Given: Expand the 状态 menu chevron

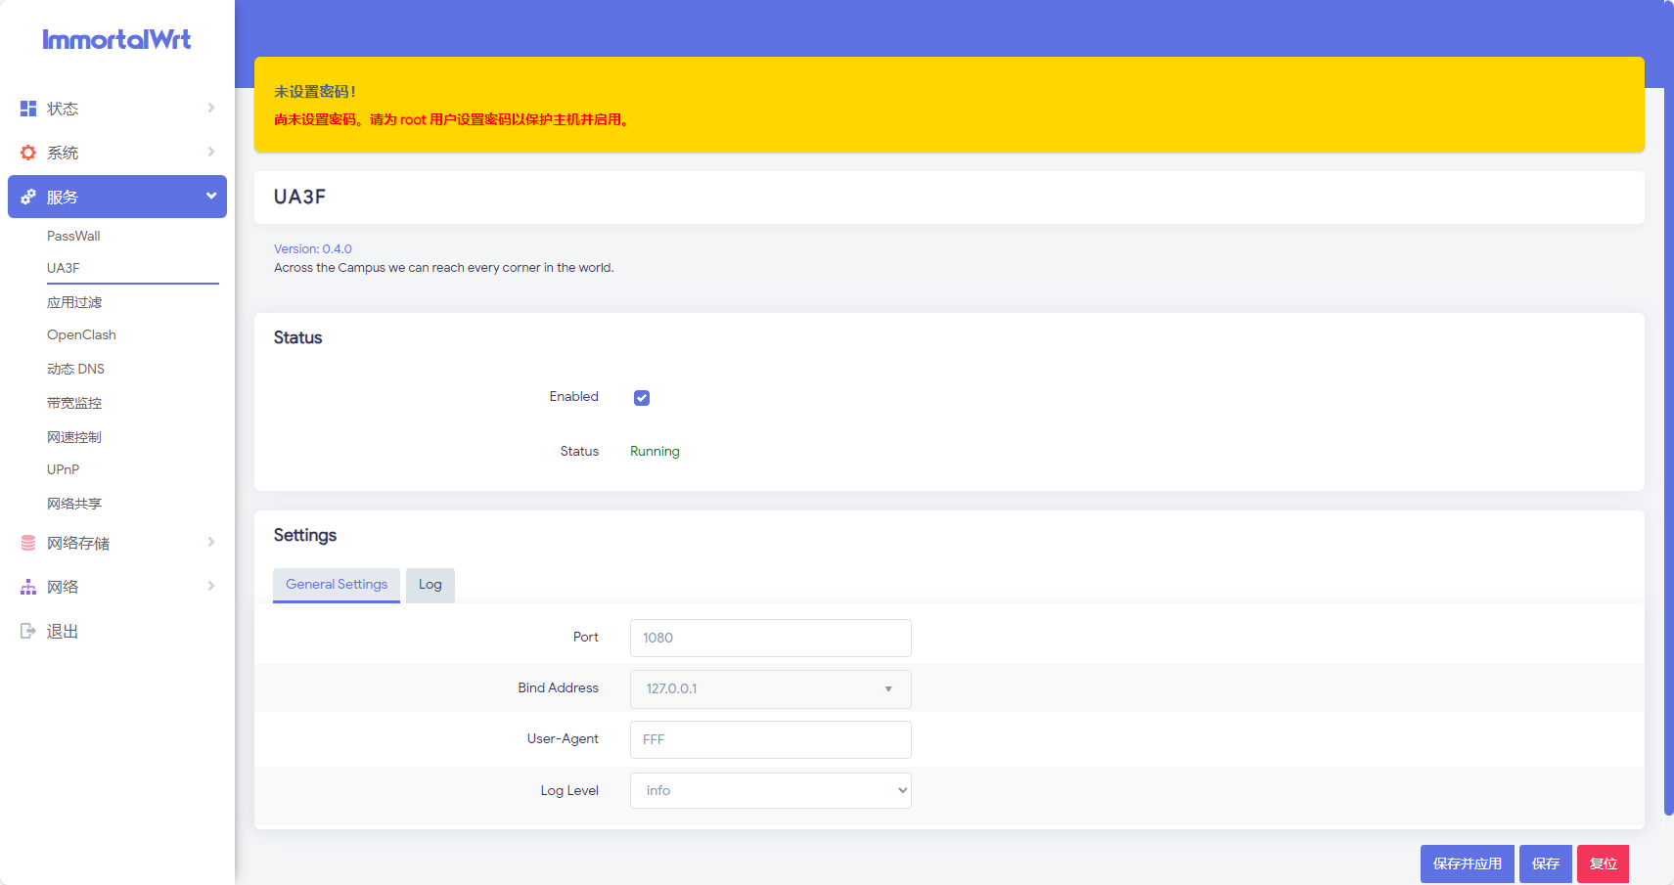Looking at the screenshot, I should click(210, 108).
